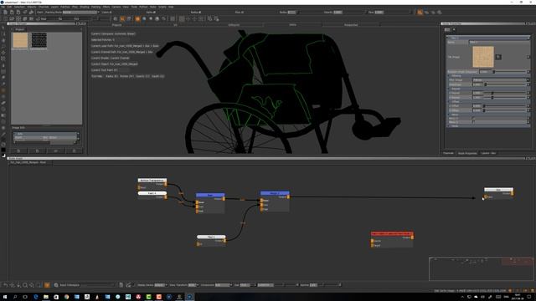Click the last icon of the viewport toolbar
Screen dimensions: 536x301
[x=216, y=19]
